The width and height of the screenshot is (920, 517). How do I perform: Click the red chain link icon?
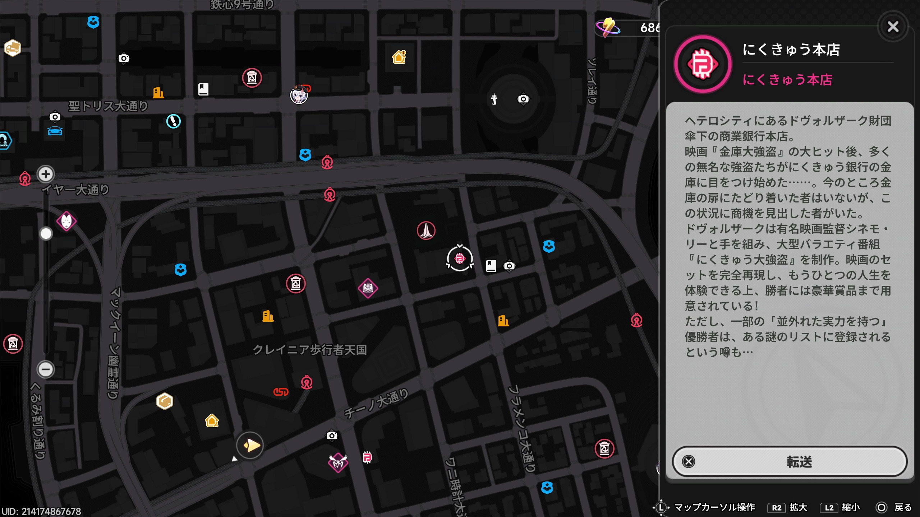tap(281, 392)
